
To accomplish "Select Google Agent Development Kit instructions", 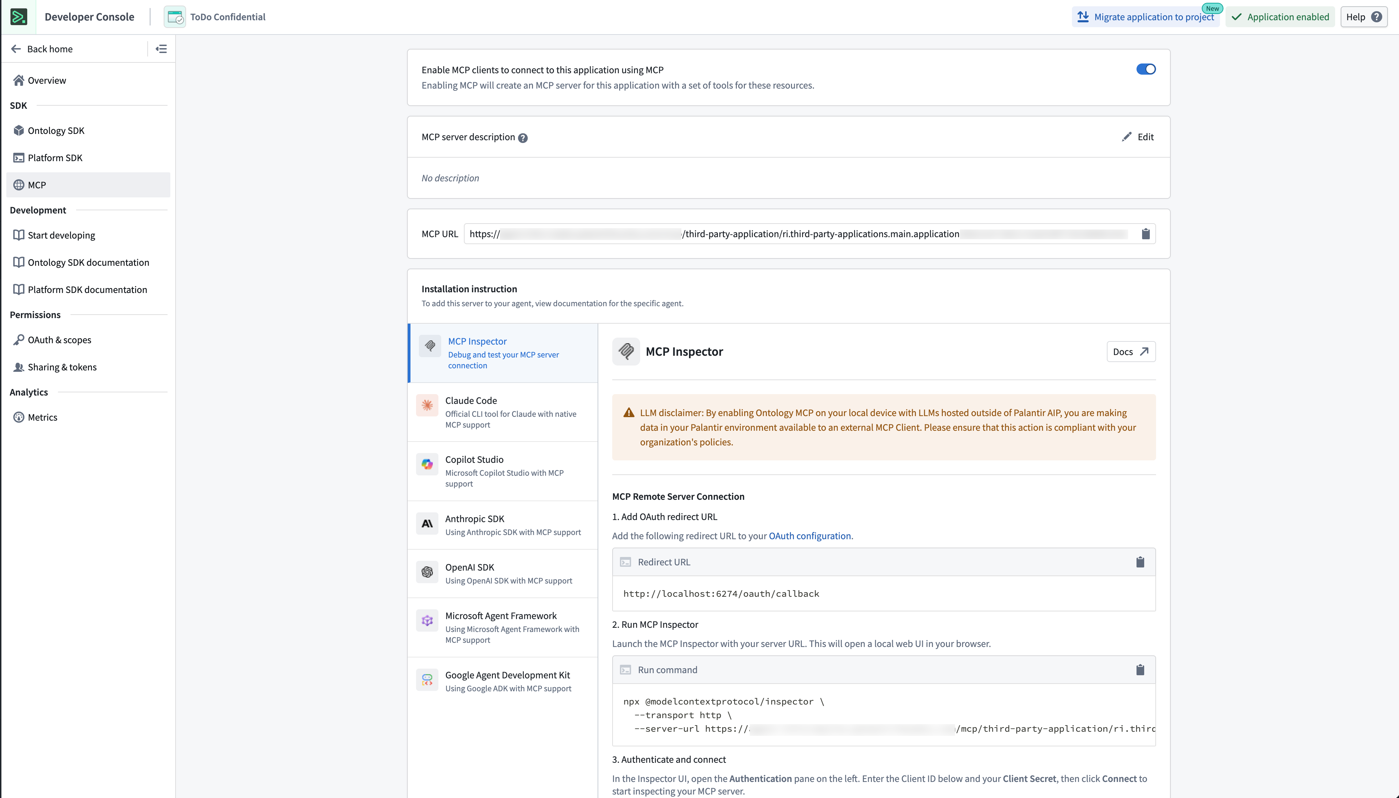I will point(503,681).
